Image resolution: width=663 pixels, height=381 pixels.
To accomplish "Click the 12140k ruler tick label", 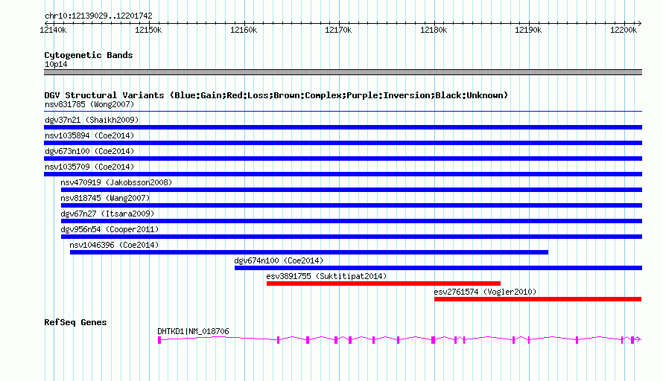I will [53, 30].
